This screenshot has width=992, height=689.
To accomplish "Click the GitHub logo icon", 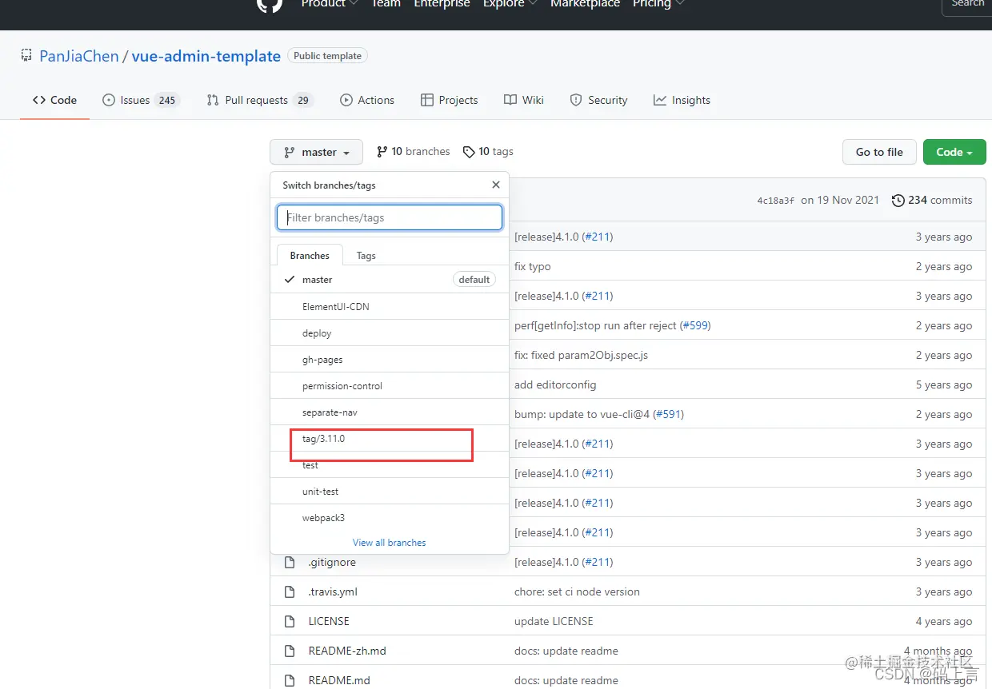I will (x=269, y=4).
